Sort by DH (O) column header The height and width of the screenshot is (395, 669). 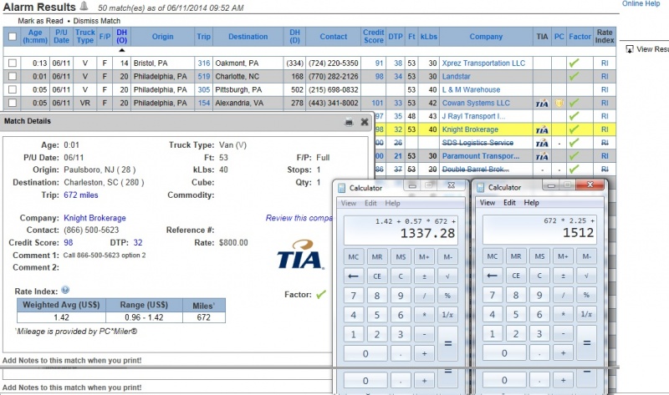pos(121,36)
